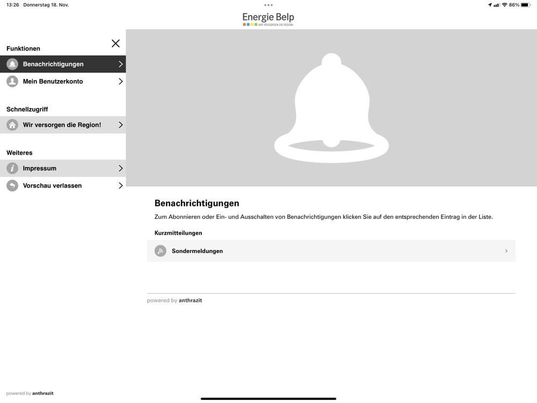Open the Impressum menu entry
The width and height of the screenshot is (537, 403).
pos(63,168)
